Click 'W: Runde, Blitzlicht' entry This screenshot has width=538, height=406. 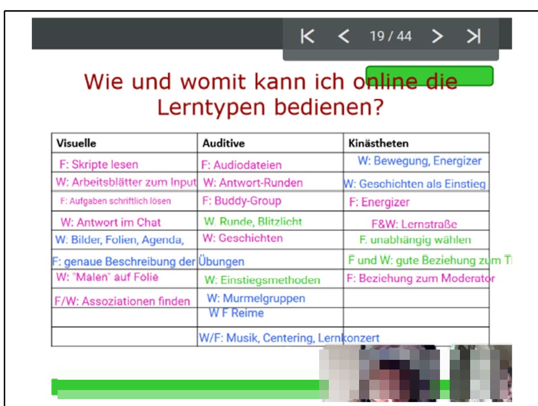(x=253, y=222)
